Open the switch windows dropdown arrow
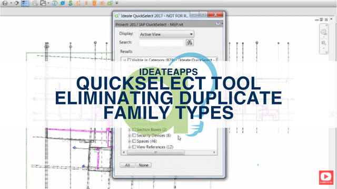Viewport: 337px width, 189px height. coord(48,3)
